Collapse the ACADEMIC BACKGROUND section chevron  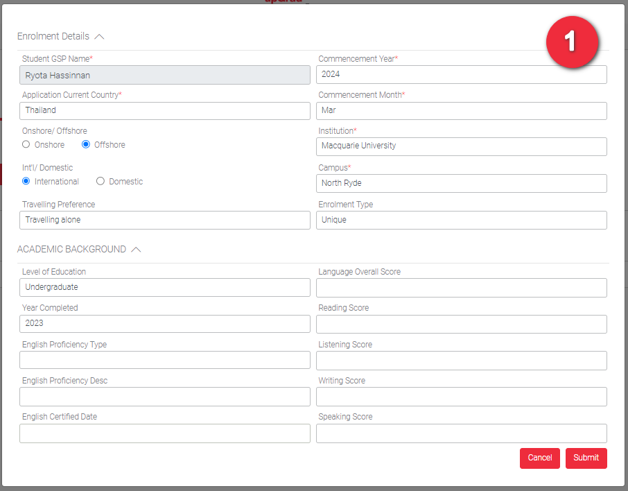click(136, 250)
